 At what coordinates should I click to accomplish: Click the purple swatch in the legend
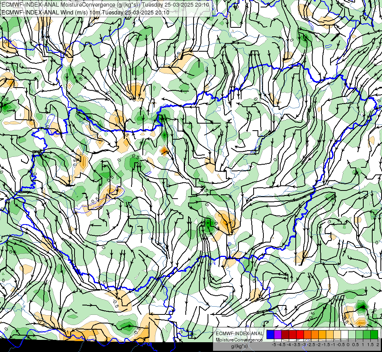(x=278, y=334)
